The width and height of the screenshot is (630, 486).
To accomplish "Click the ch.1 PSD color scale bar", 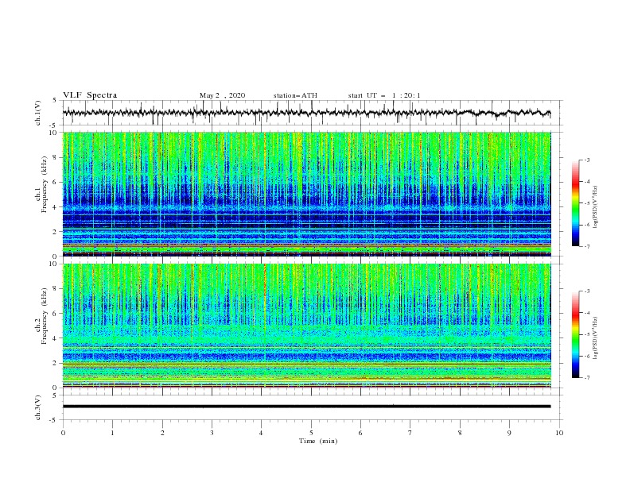I will (575, 202).
